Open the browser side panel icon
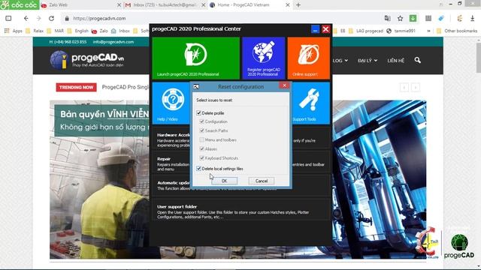The image size is (481, 270). tap(8, 18)
